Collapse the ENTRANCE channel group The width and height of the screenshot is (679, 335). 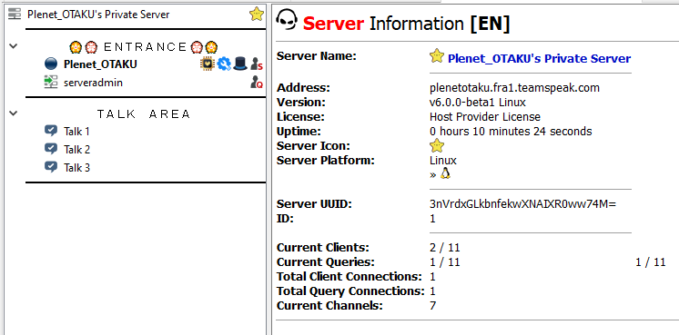point(14,45)
